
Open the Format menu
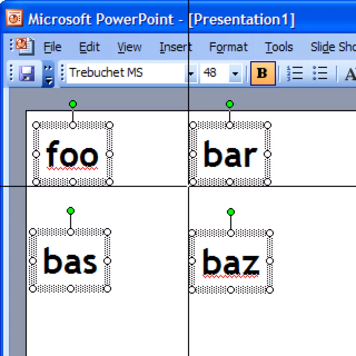pyautogui.click(x=228, y=47)
